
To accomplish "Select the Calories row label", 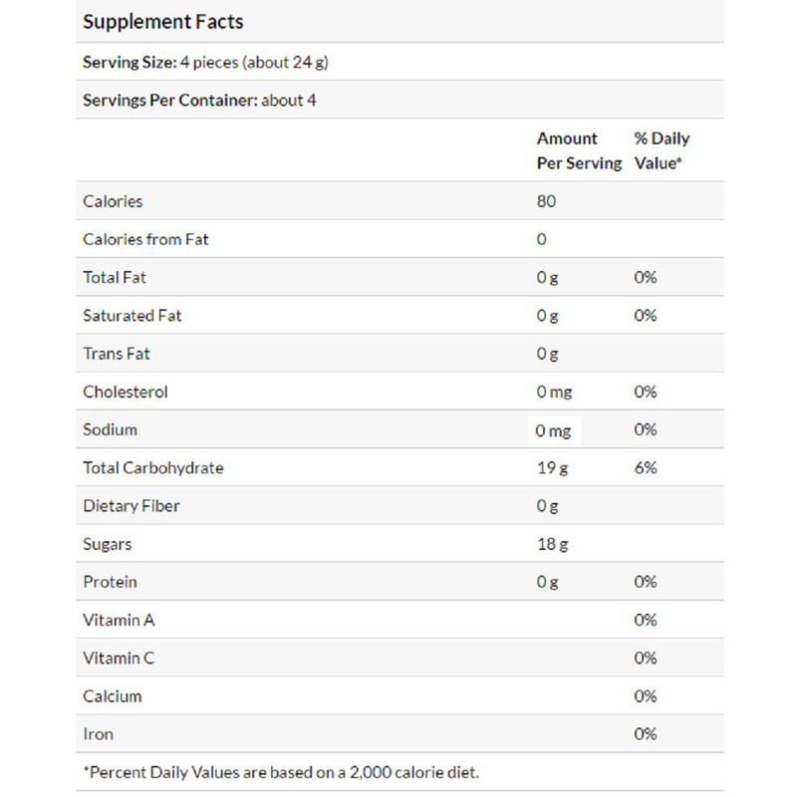I will point(114,201).
